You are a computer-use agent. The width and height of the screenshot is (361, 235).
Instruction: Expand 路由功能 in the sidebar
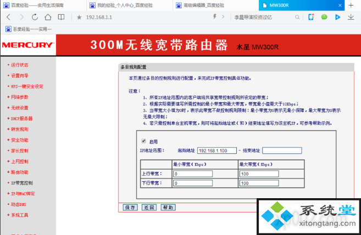coord(20,172)
